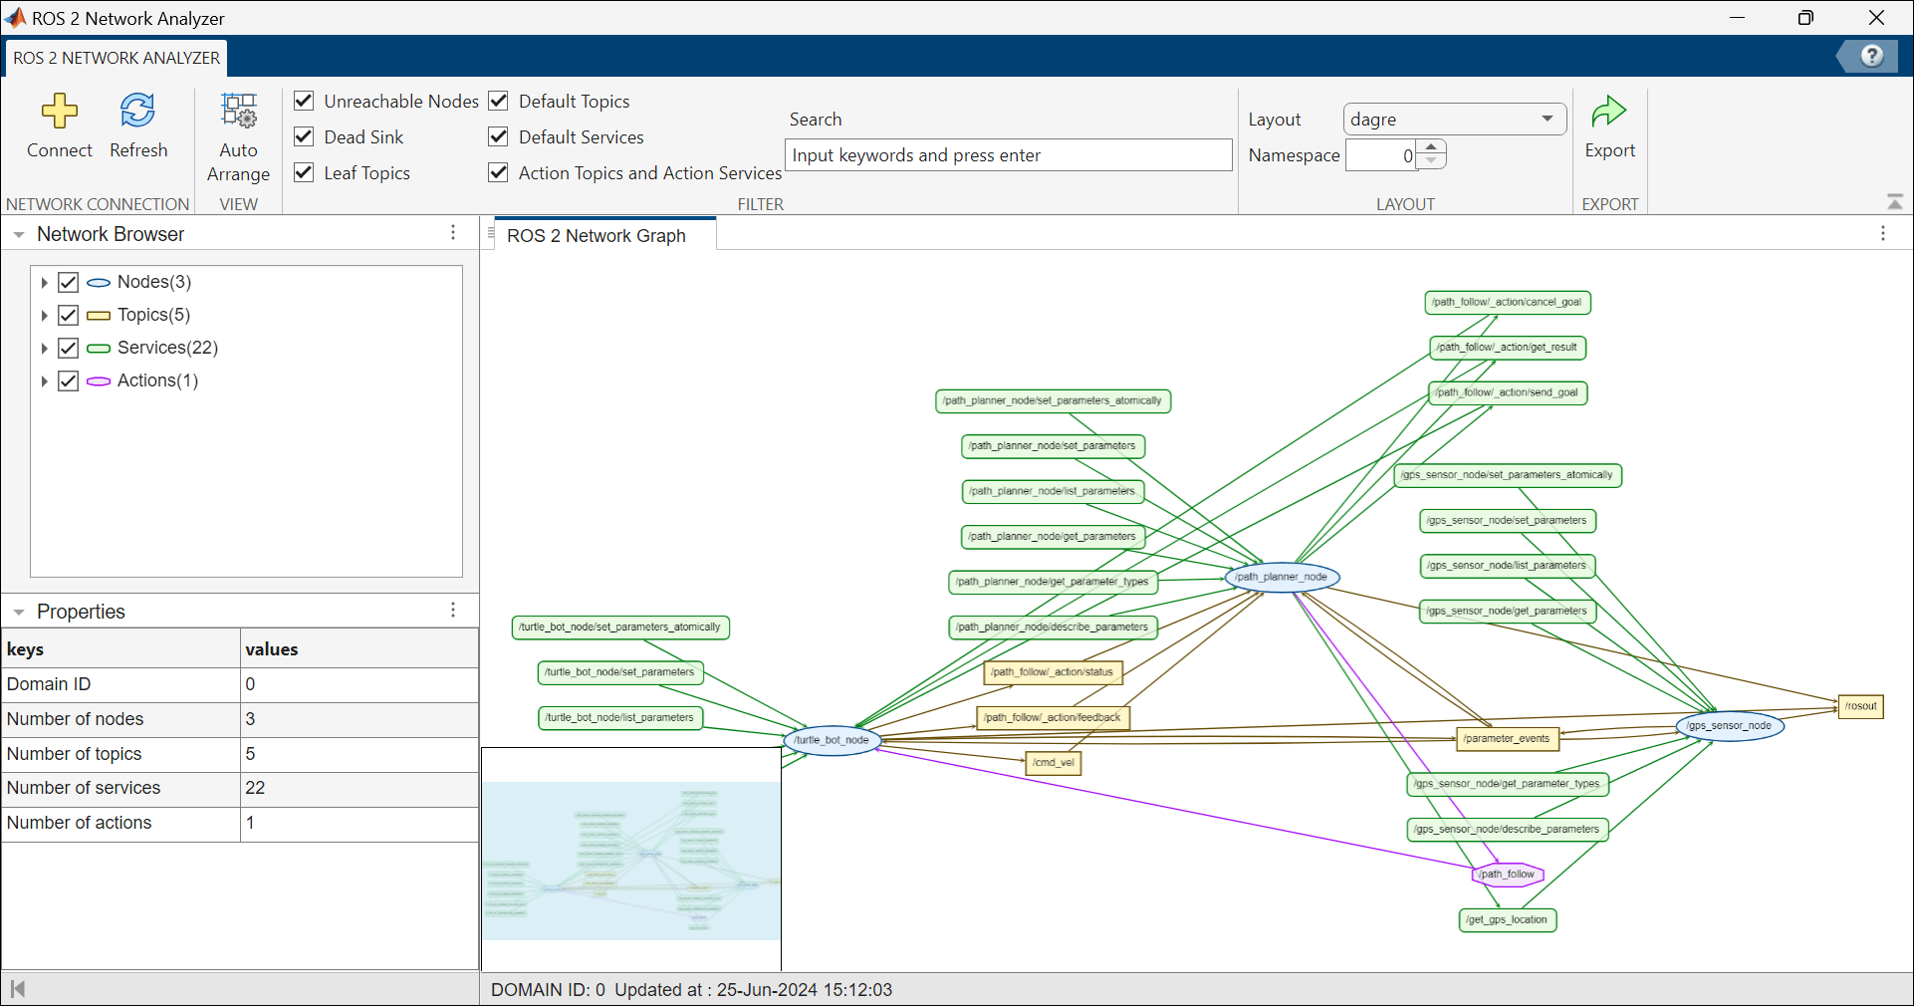Expand the Services(22) tree item
Viewport: 1914px width, 1006px height.
[x=44, y=349]
